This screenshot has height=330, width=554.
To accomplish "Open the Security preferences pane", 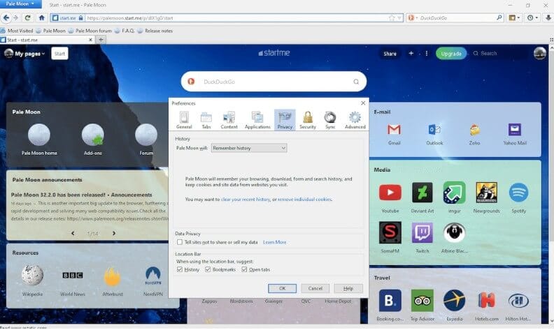I will 308,120.
